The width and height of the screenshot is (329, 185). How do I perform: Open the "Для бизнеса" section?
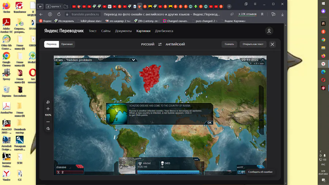tap(164, 31)
